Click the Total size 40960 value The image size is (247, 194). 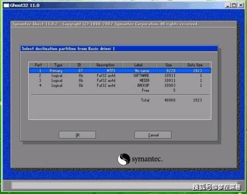[170, 100]
